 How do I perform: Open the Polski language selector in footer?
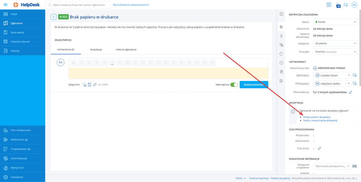tap(241, 178)
